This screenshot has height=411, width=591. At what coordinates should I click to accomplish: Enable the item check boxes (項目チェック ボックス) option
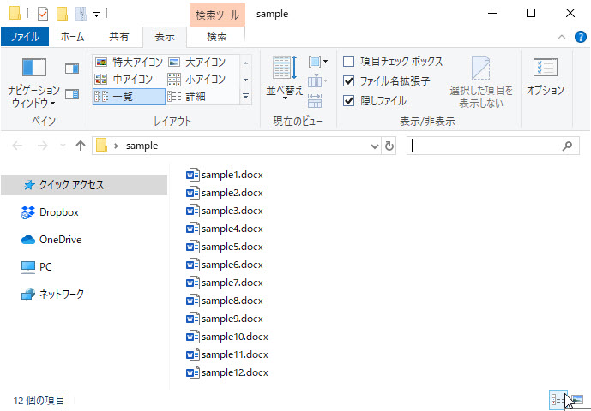click(x=349, y=62)
